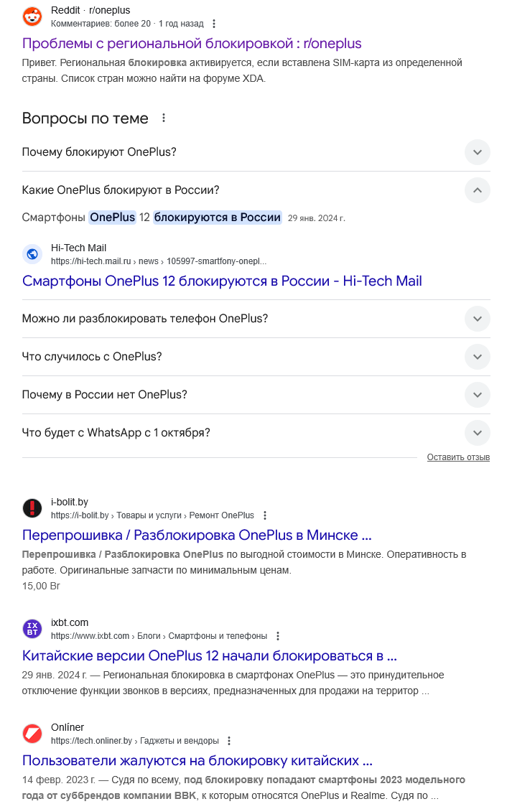Image resolution: width=507 pixels, height=804 pixels.
Task: Open three-dot menu for Onliner result
Action: 229,741
